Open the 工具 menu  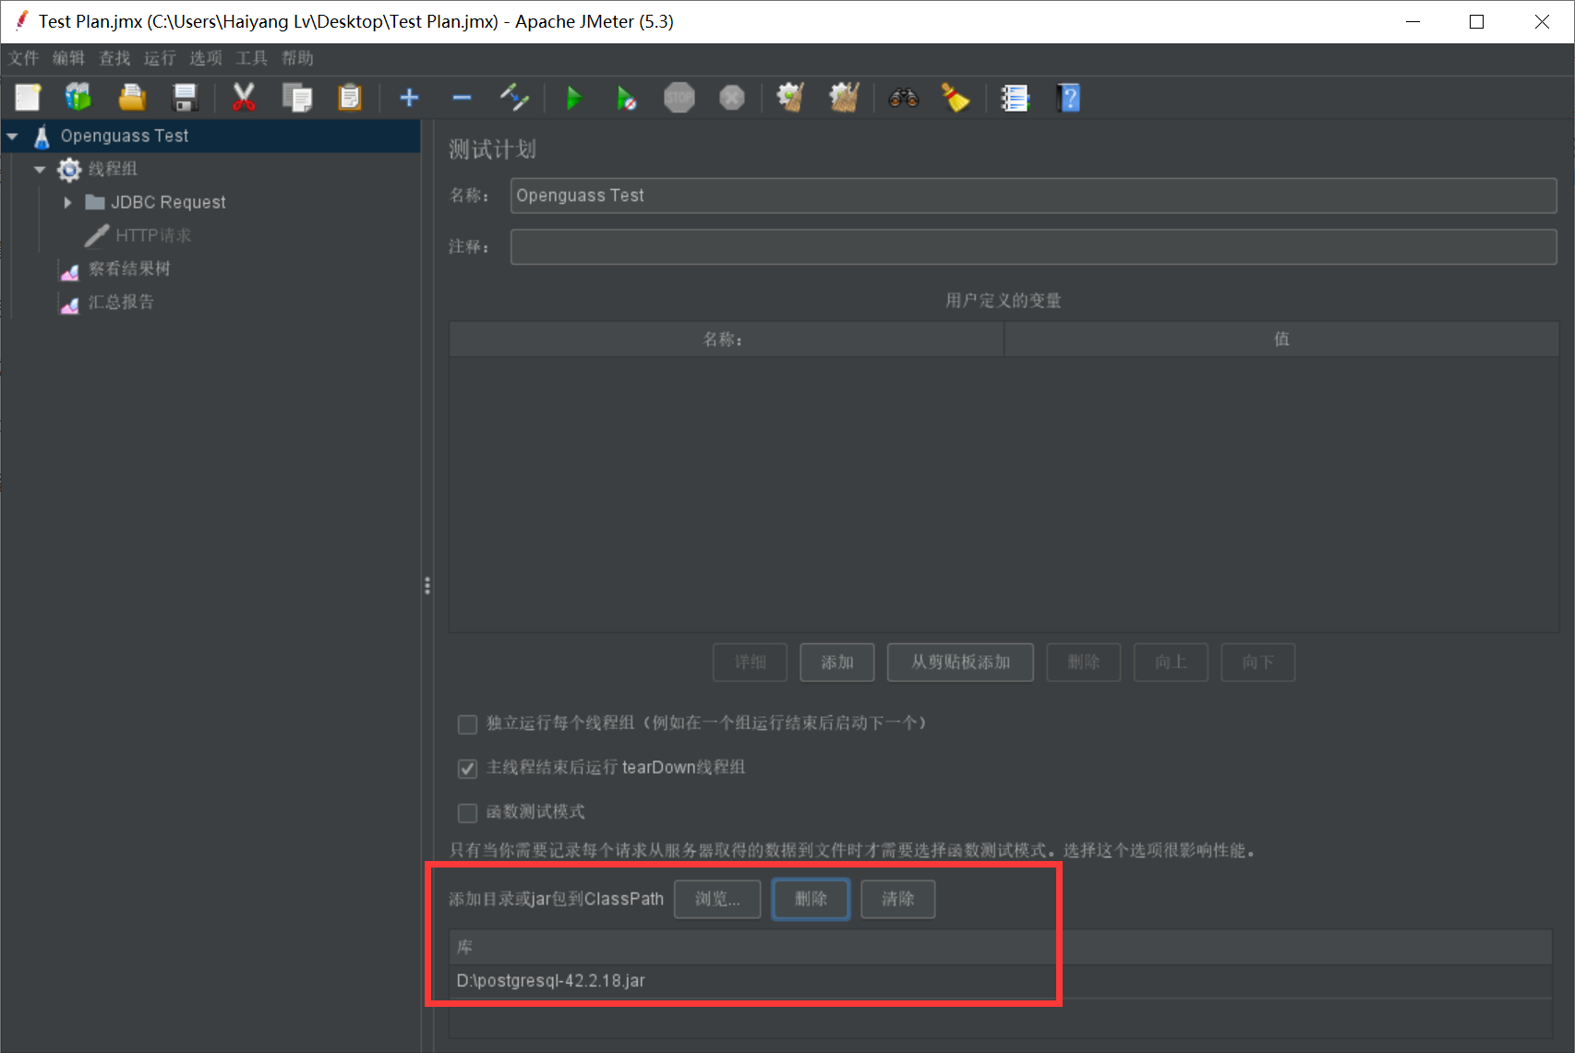click(x=251, y=58)
